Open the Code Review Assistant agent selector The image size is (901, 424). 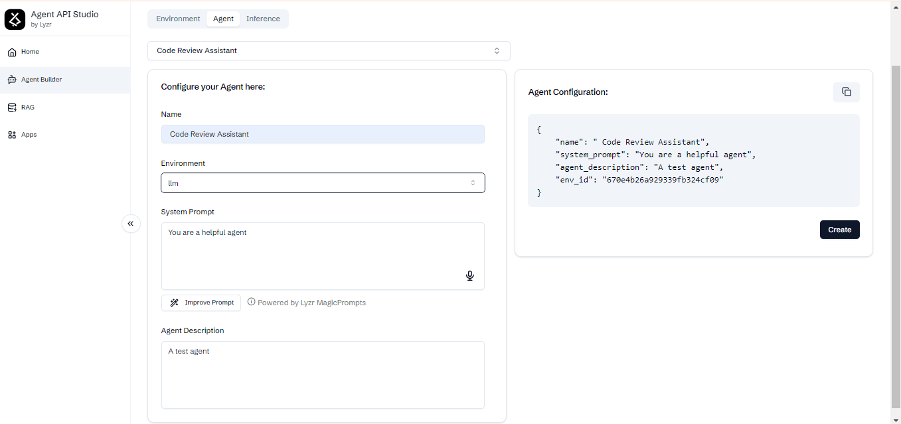(329, 50)
